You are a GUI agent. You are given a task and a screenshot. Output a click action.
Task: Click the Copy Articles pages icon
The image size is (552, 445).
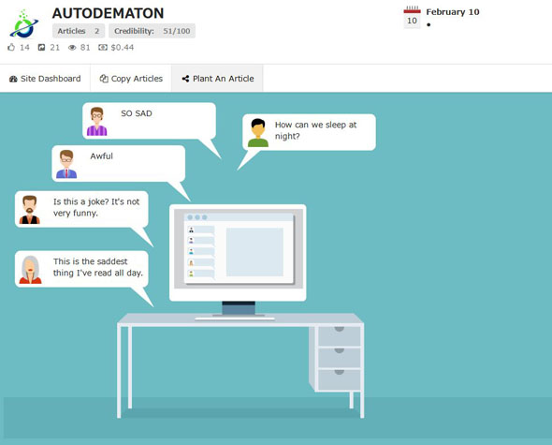click(104, 79)
